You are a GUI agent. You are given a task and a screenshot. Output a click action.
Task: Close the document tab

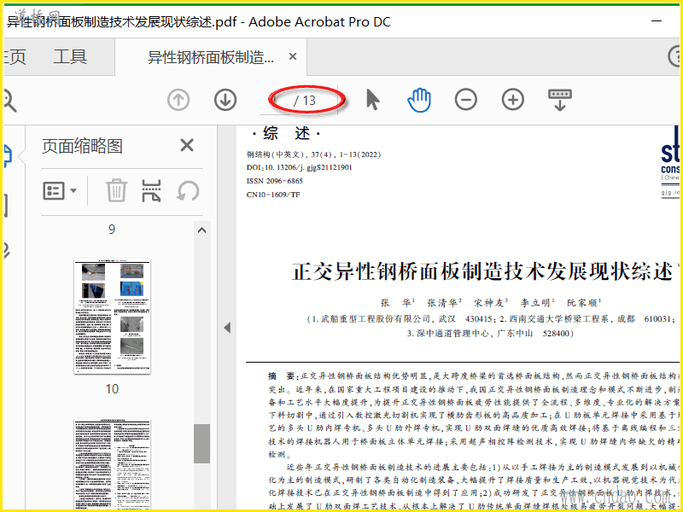coord(293,56)
